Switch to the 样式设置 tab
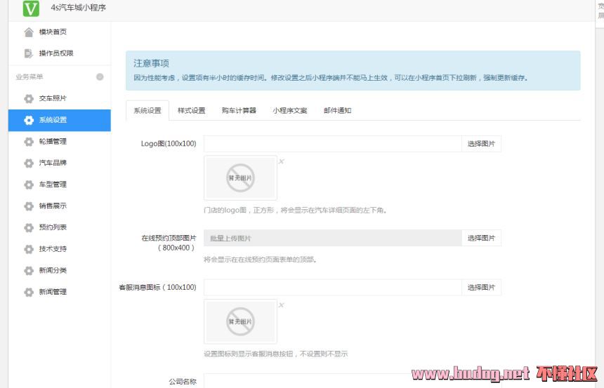The height and width of the screenshot is (388, 604). coord(191,111)
